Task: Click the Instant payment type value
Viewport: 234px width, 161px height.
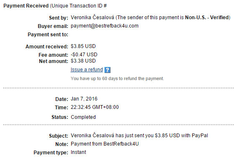Action: click(x=78, y=152)
